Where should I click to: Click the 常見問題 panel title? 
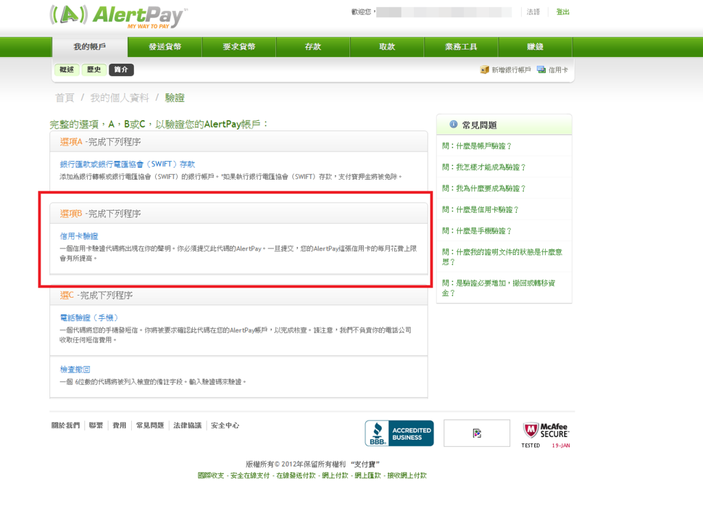(479, 125)
